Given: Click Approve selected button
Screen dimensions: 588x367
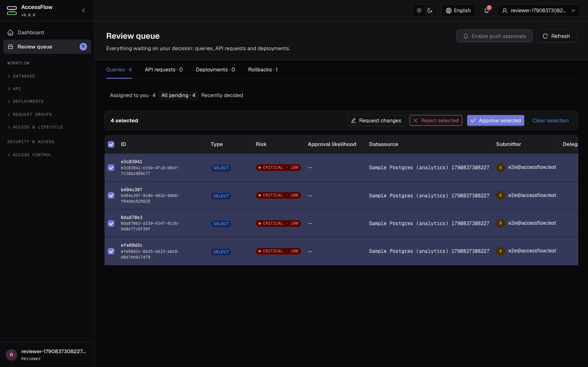Looking at the screenshot, I should pos(496,121).
